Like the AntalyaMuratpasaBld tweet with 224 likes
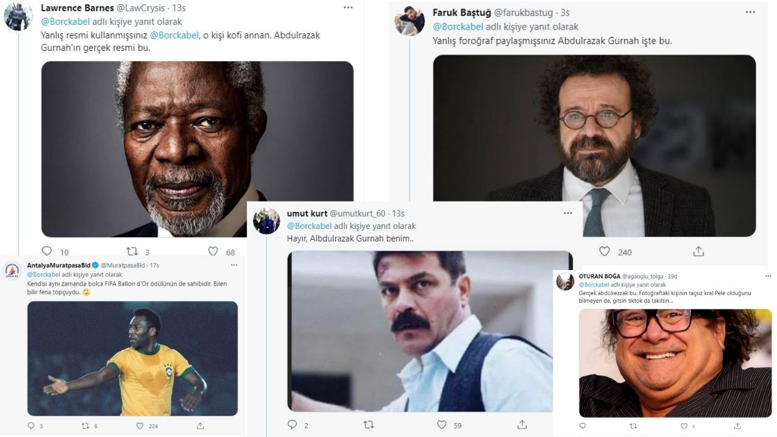777x437 pixels. click(140, 426)
